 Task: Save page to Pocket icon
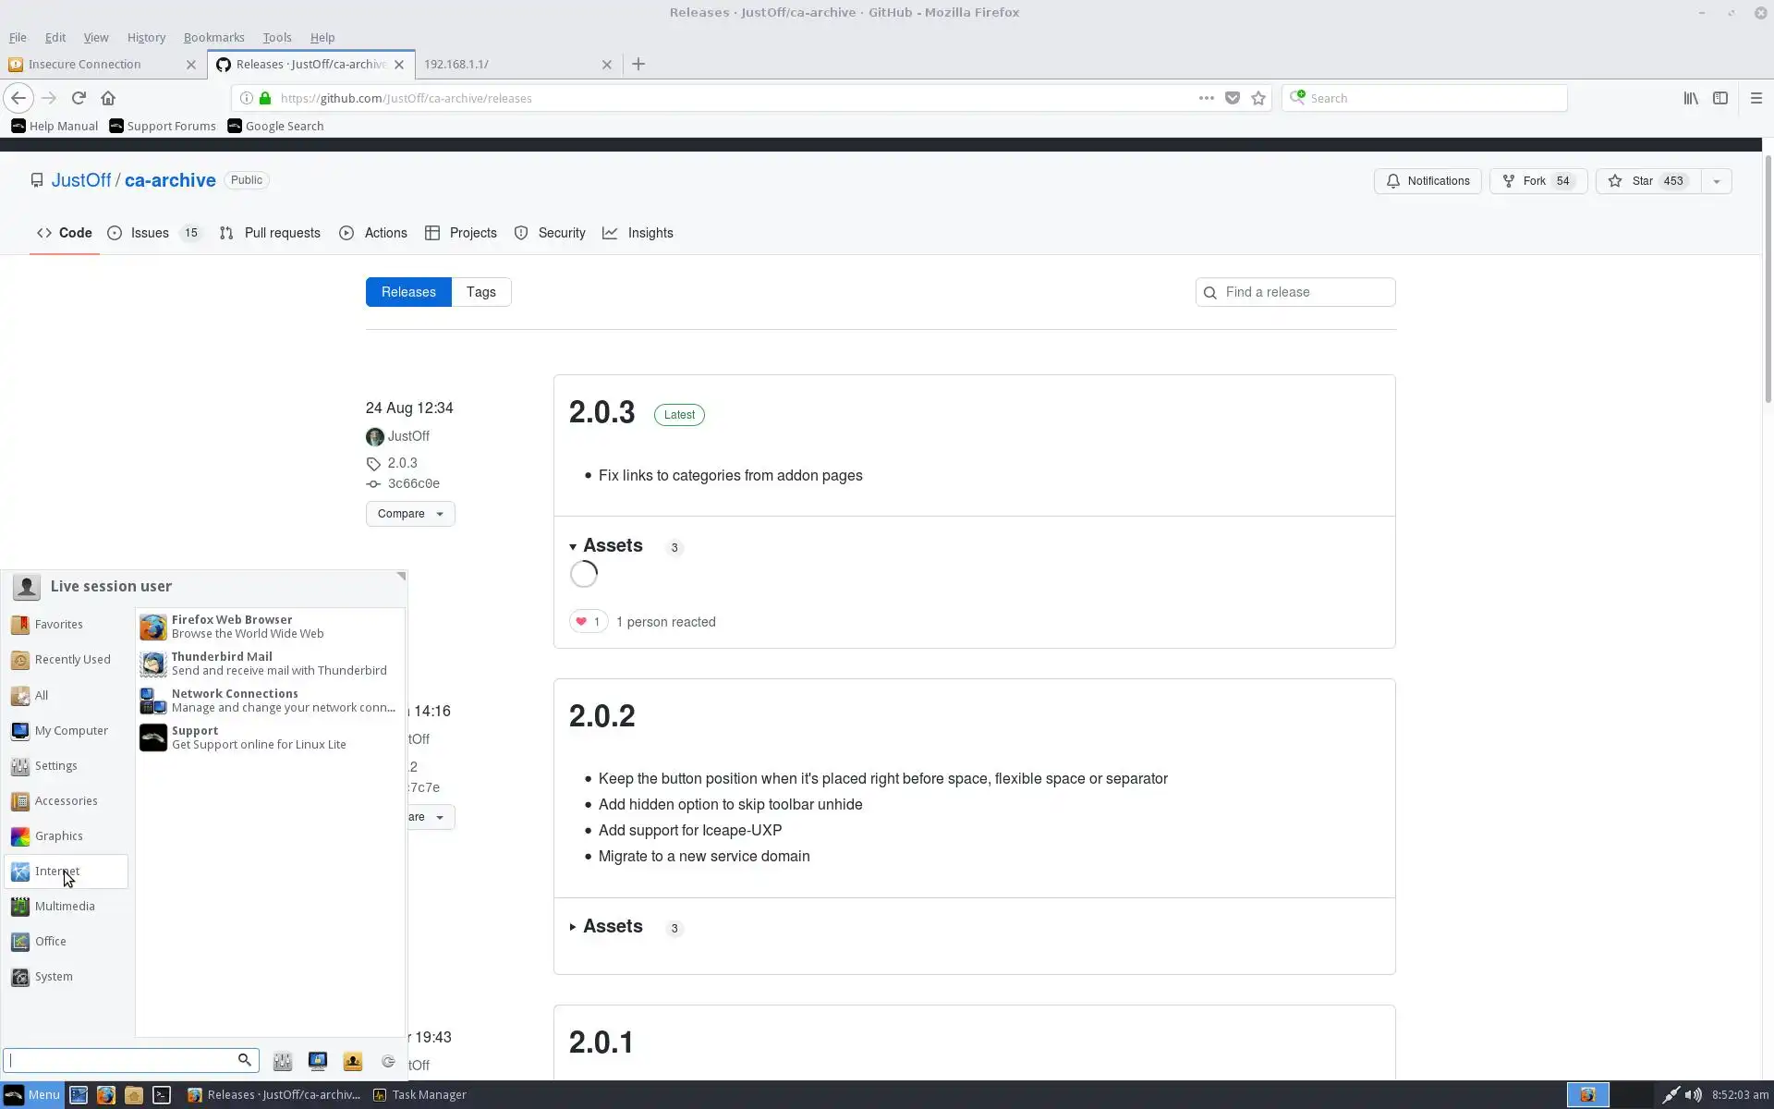coord(1233,98)
